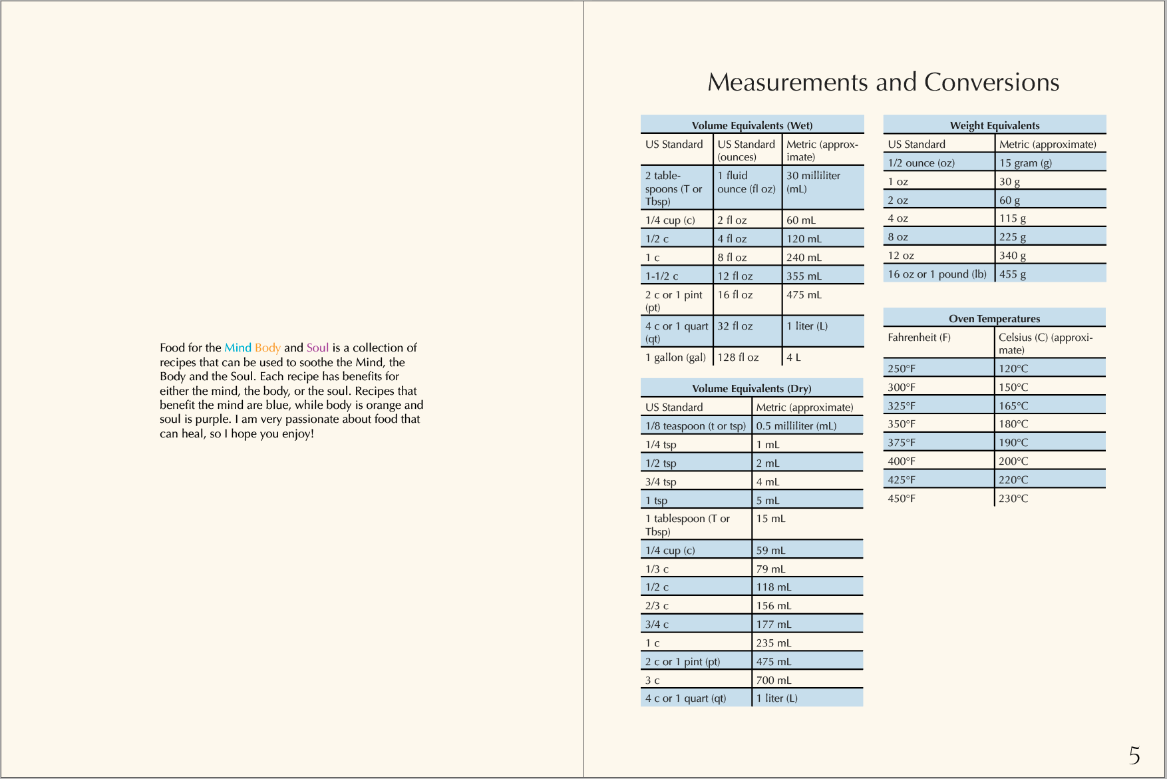Select the '325°F' cell
This screenshot has height=779, width=1167.
pos(939,405)
